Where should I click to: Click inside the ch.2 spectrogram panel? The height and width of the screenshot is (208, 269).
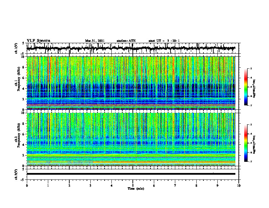point(131,139)
